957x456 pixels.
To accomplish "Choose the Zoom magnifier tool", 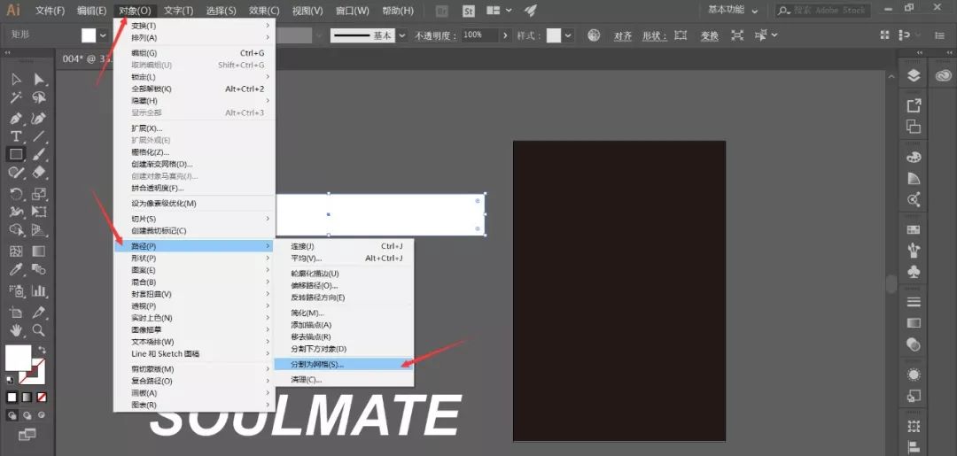I will click(x=39, y=330).
